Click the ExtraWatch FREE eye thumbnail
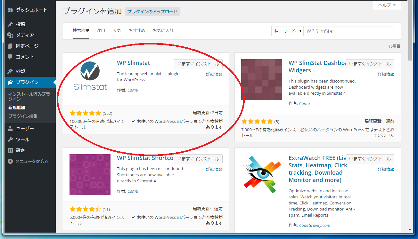Viewport: 418px width, 239px height. [262, 175]
